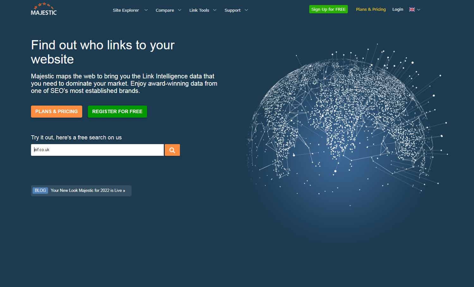474x287 pixels.
Task: Expand the chevron next to Support
Action: [246, 10]
